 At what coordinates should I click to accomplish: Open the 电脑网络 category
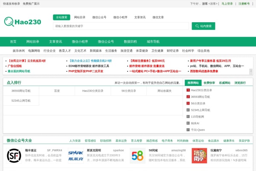(x=34, y=51)
